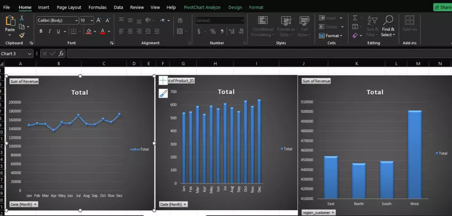Open the File menu
Image resolution: width=452 pixels, height=216 pixels.
[6, 8]
